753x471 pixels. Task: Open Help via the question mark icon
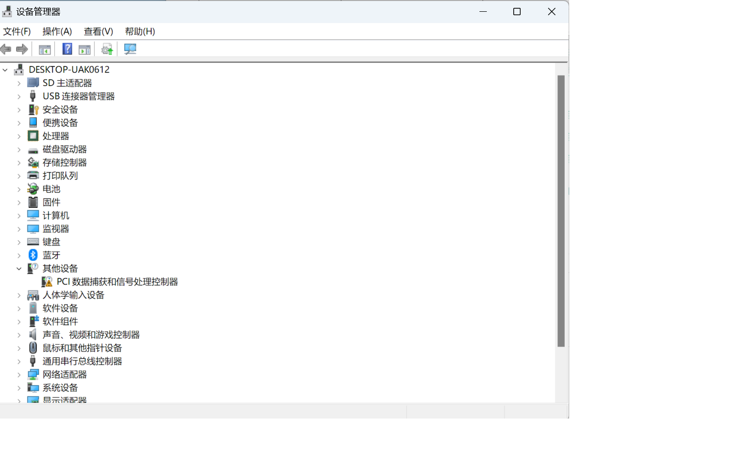(67, 49)
